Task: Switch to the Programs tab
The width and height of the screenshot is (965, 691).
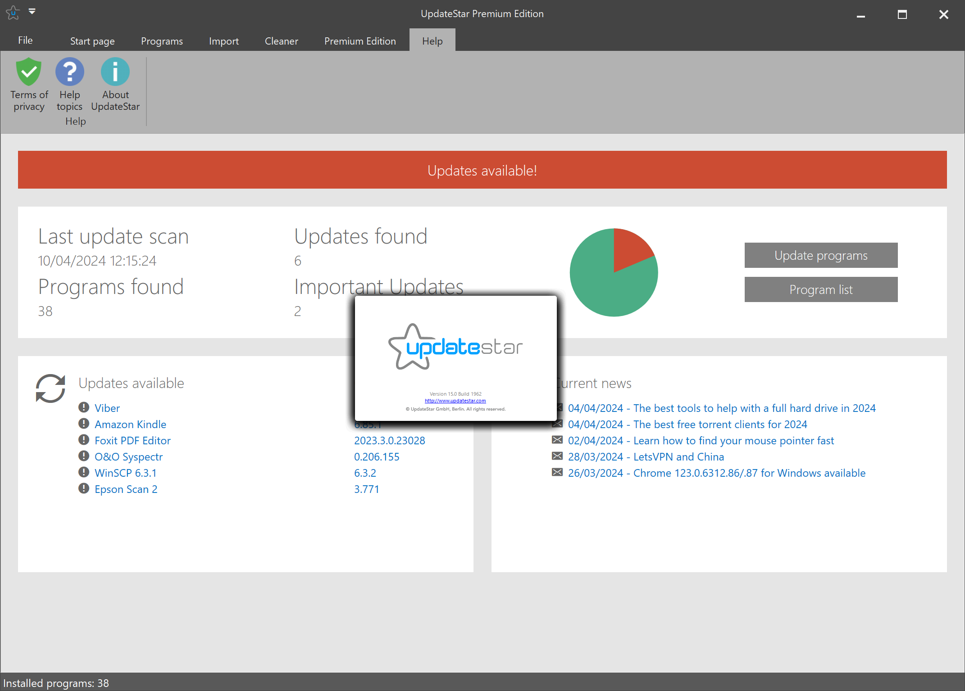Action: [162, 41]
